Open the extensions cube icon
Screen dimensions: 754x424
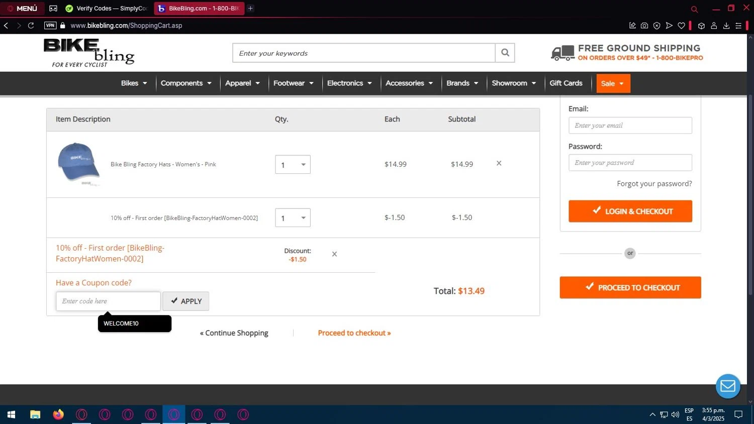point(702,26)
